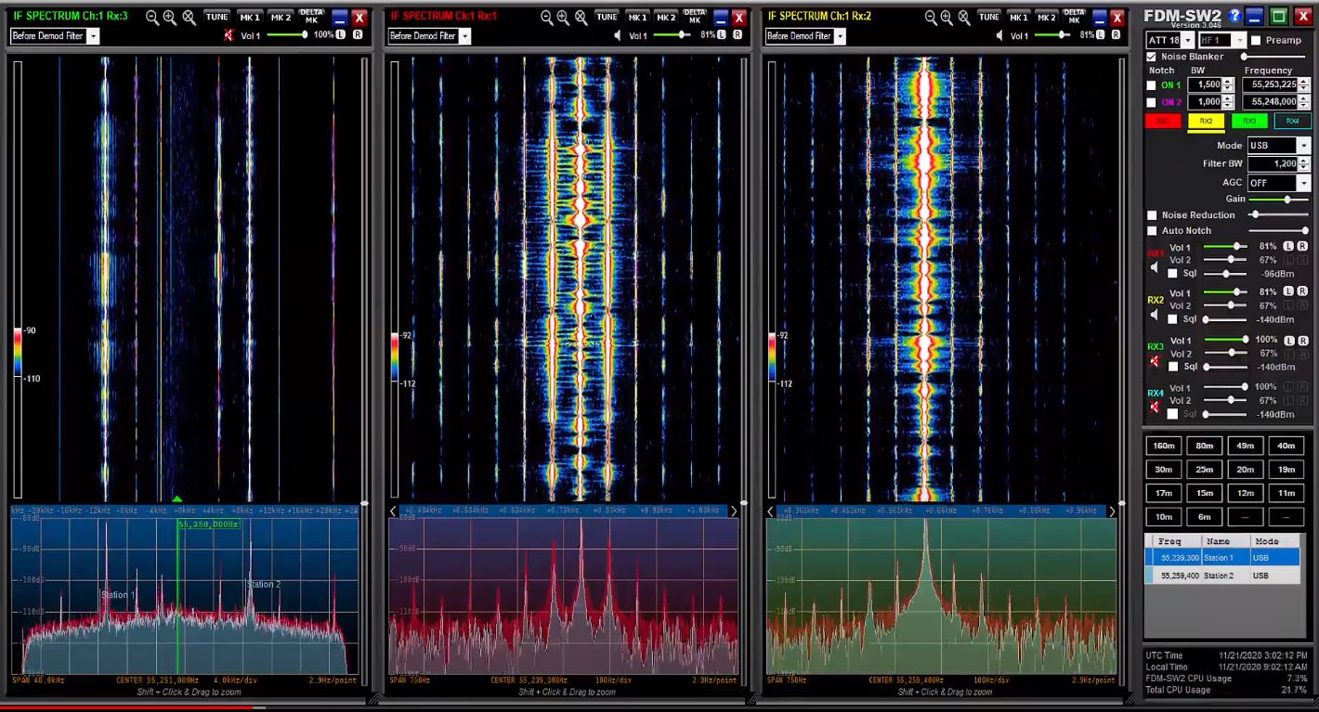Image resolution: width=1319 pixels, height=712 pixels.
Task: Open the AGC dropdown set to OFF
Action: click(1303, 182)
